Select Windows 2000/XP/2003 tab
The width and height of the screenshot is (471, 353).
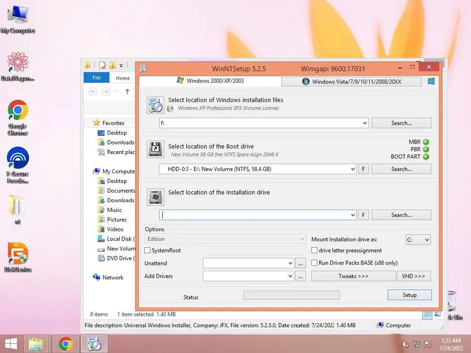(x=210, y=81)
